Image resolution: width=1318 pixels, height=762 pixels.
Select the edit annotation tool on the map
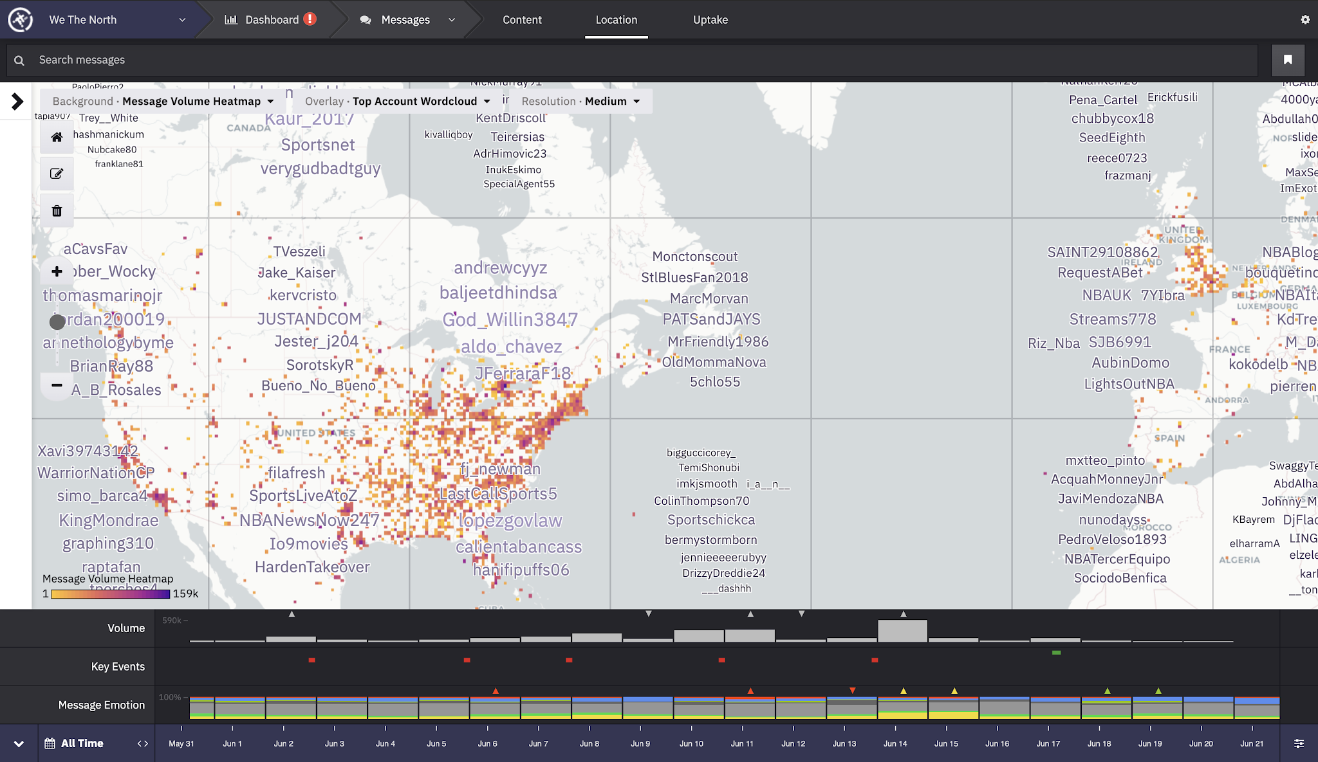(x=57, y=173)
